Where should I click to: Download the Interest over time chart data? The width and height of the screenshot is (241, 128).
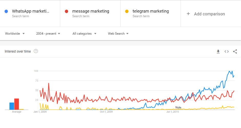(x=218, y=52)
